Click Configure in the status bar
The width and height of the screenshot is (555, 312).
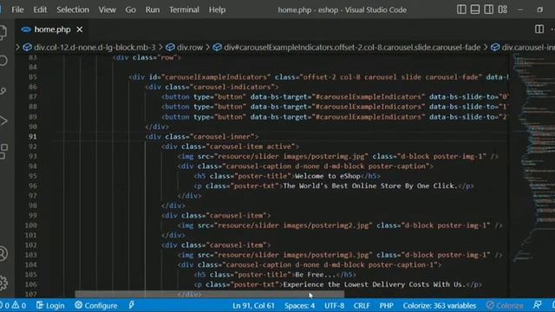tap(96, 305)
